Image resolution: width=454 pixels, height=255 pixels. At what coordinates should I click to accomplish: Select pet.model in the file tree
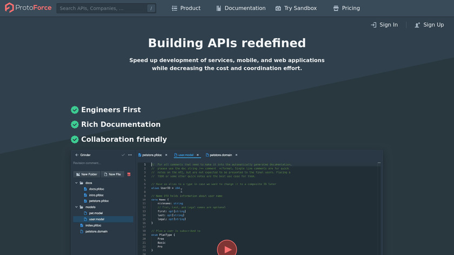point(96,213)
